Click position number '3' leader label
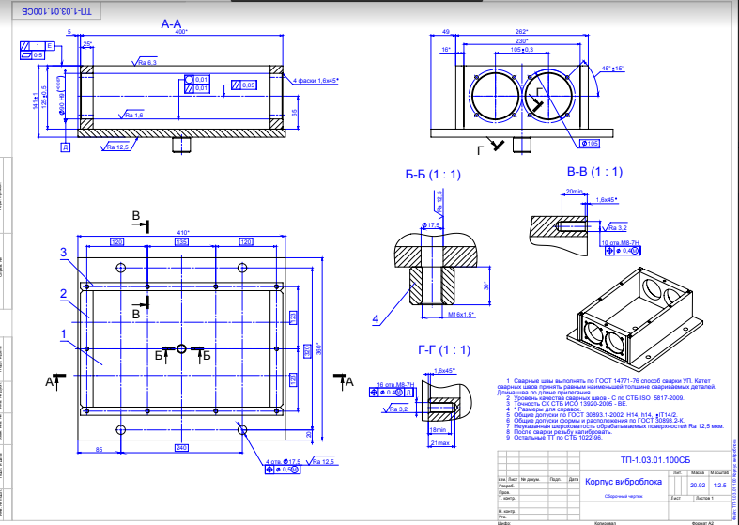739x525 pixels. pyautogui.click(x=64, y=253)
